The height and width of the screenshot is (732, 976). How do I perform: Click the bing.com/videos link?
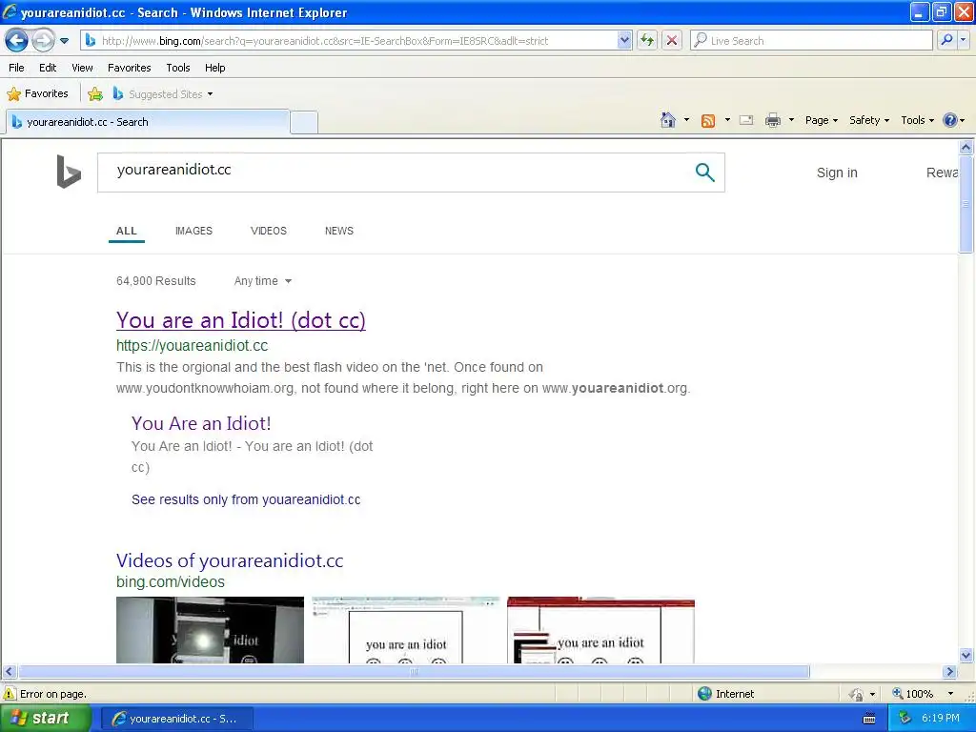tap(170, 582)
